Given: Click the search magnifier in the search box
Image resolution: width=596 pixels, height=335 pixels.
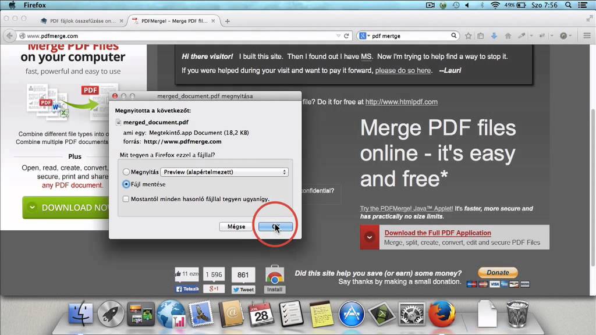Looking at the screenshot, I should (454, 35).
